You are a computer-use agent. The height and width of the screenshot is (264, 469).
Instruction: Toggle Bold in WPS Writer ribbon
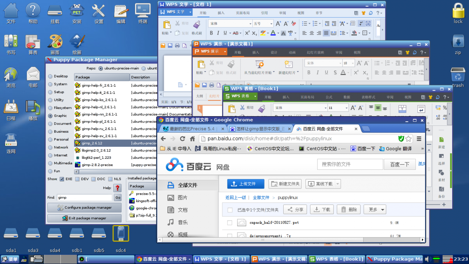211,33
